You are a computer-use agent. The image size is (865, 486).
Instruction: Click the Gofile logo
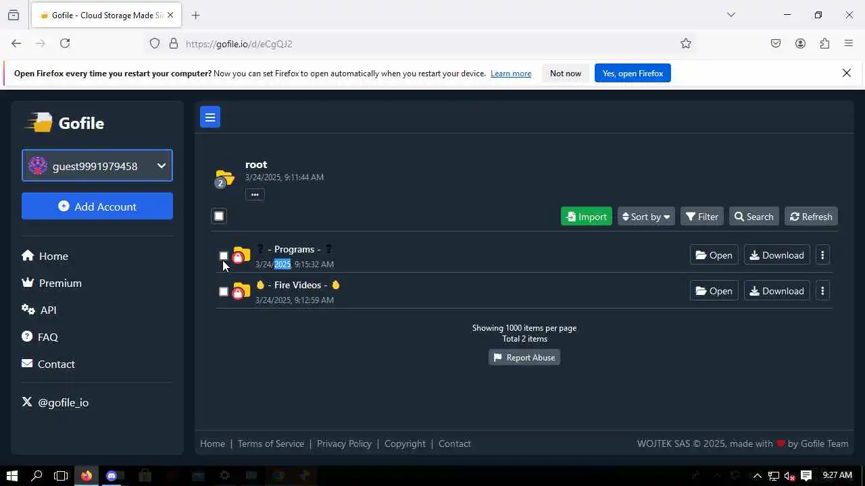point(65,123)
